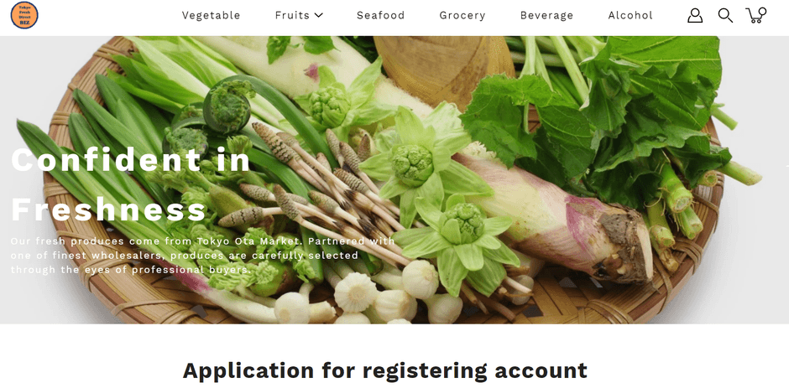Open the user account icon
Viewport: 789px width, 388px height.
coord(695,16)
